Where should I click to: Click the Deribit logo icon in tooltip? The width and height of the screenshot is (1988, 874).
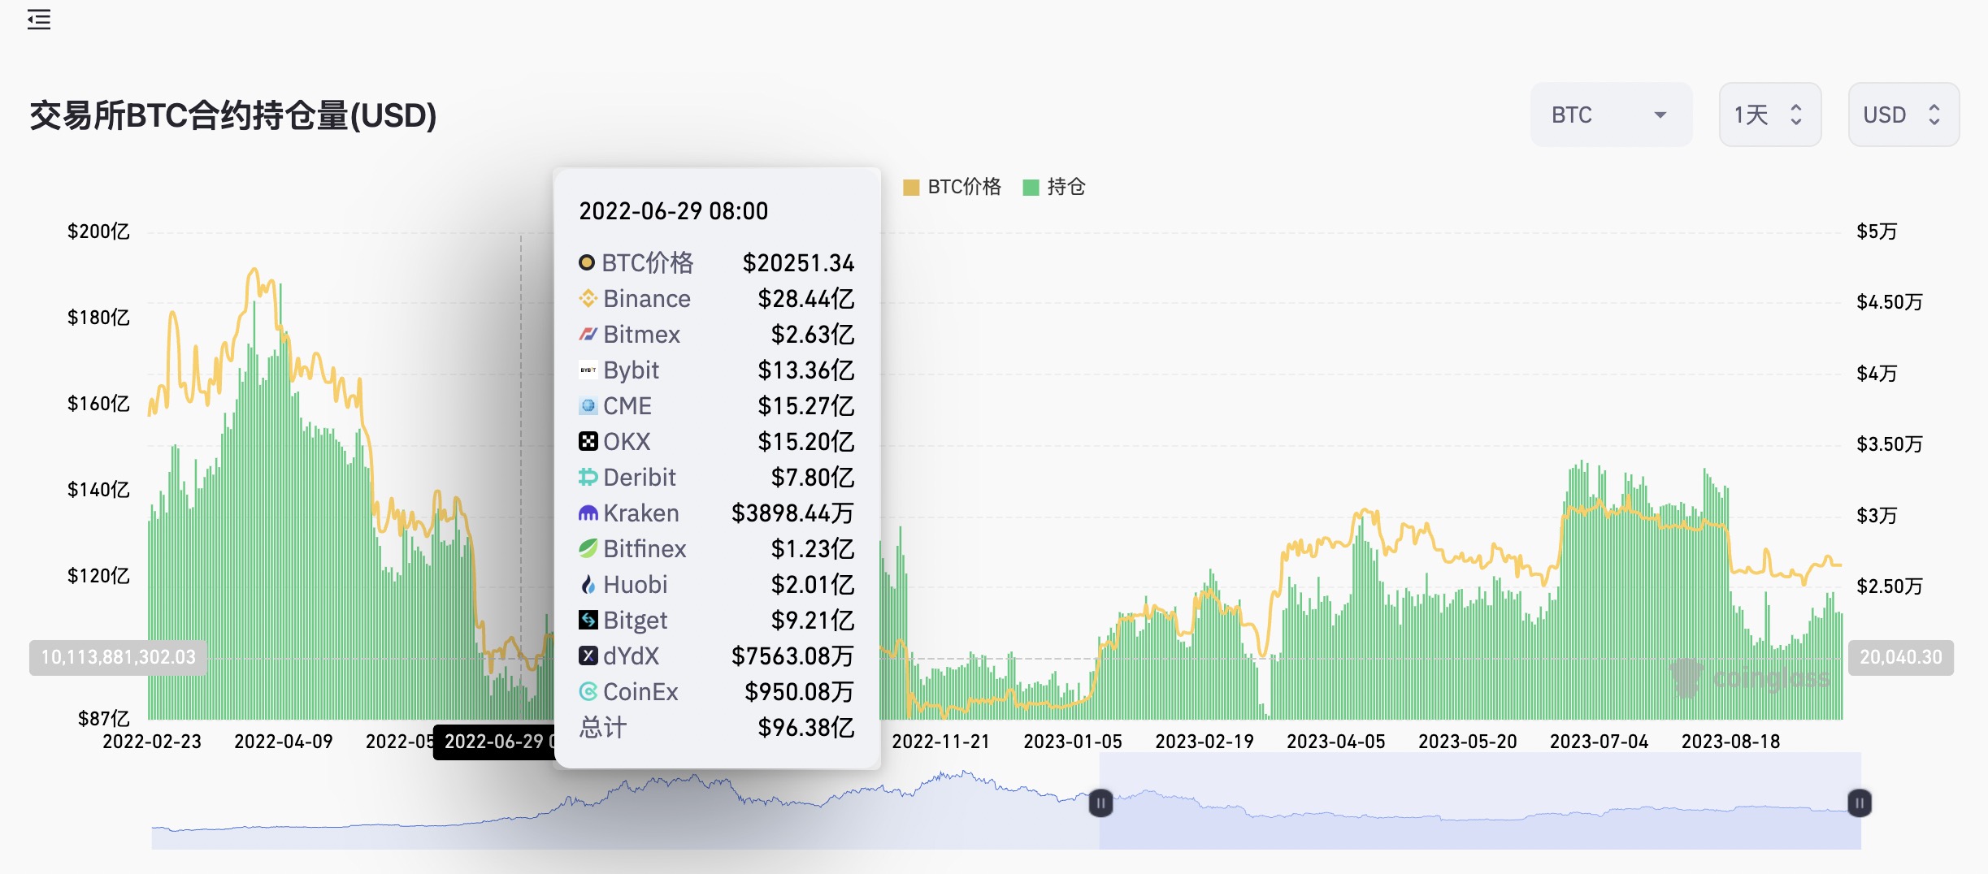pyautogui.click(x=588, y=478)
